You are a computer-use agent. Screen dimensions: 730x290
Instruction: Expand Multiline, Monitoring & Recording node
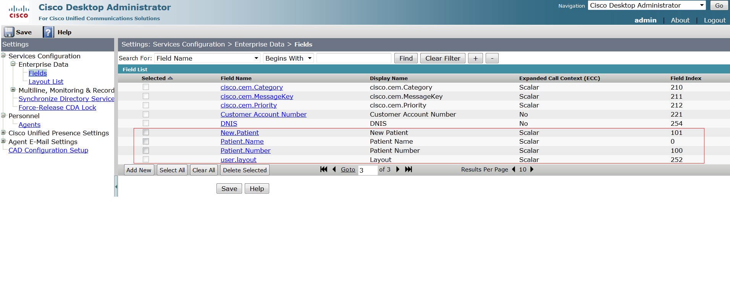13,90
